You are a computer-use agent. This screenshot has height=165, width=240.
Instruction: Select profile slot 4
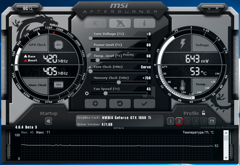pyautogui.click(x=195, y=121)
